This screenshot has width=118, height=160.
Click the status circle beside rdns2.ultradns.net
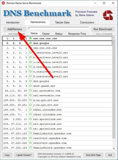tap(30, 114)
